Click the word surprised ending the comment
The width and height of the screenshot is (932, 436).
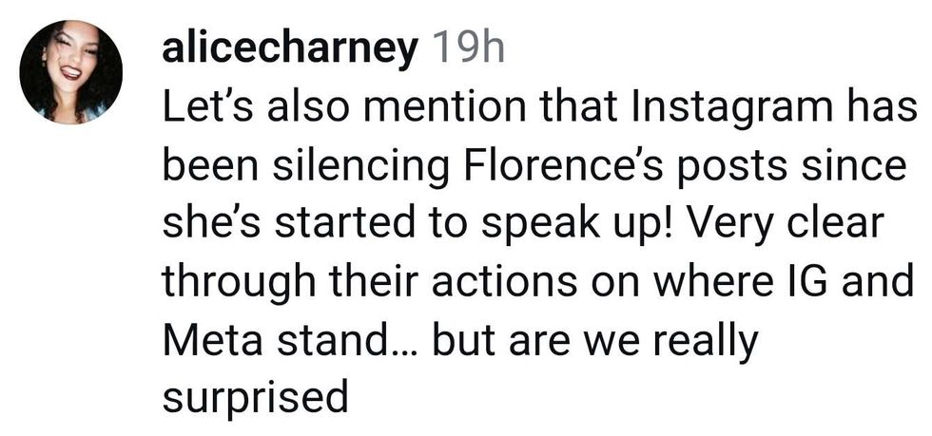[x=255, y=399]
